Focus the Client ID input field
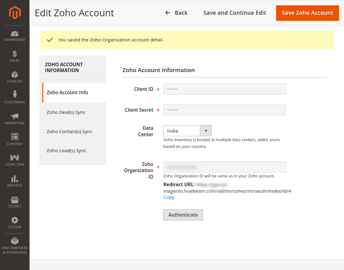The height and width of the screenshot is (270, 344). pos(225,89)
